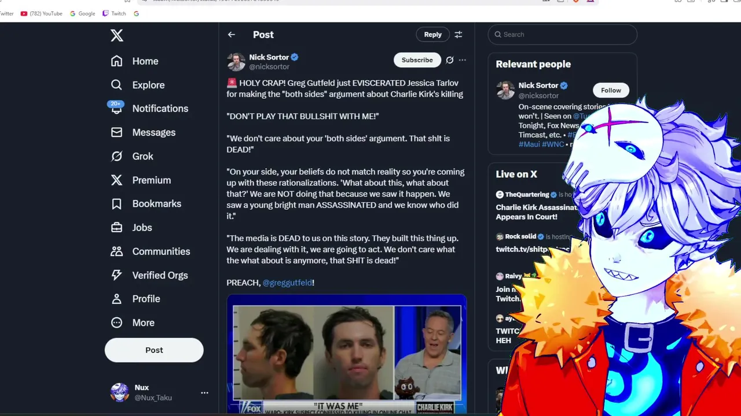This screenshot has width=741, height=416.
Task: Open the Google bookmark
Action: [x=82, y=13]
